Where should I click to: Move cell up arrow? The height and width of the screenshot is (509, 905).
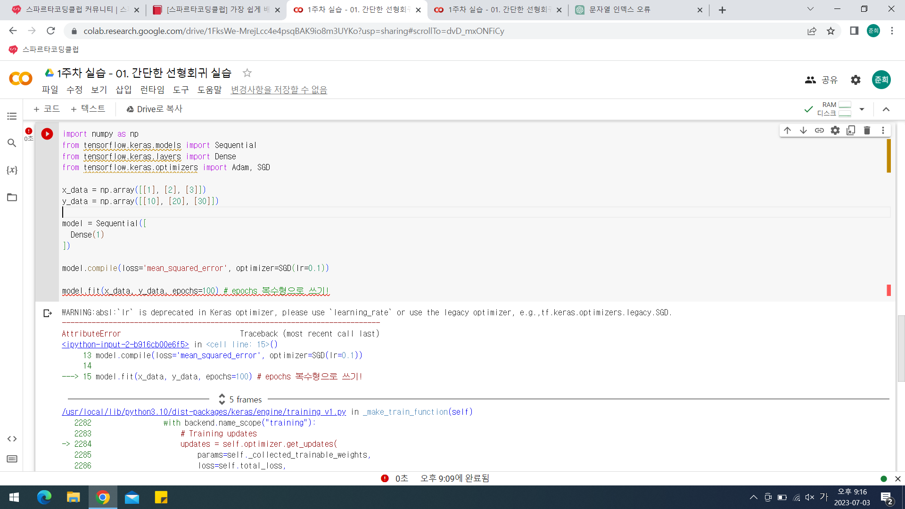coord(787,131)
